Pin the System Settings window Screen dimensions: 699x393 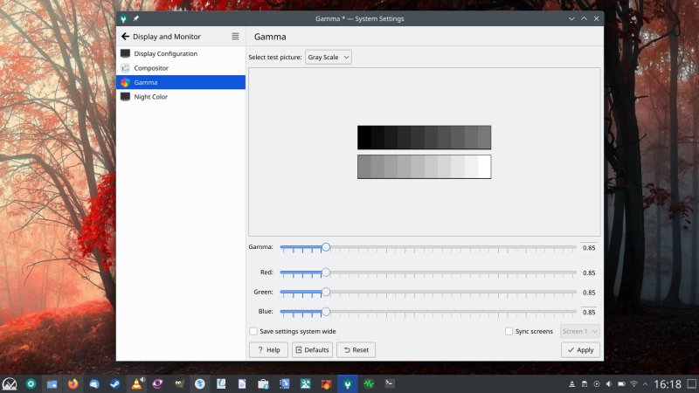click(136, 18)
